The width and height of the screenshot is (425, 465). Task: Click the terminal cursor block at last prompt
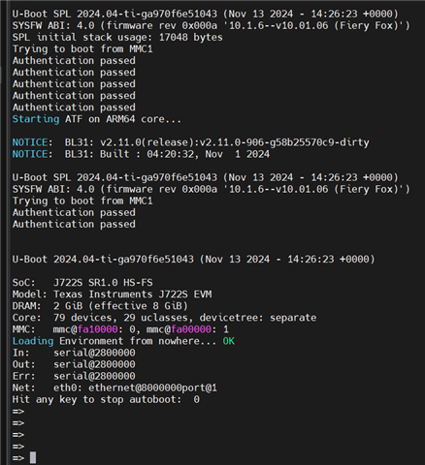point(33,457)
